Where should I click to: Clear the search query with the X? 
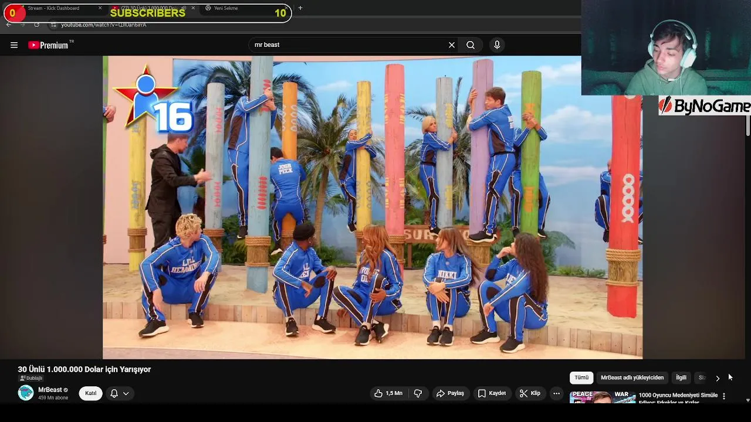(x=452, y=45)
